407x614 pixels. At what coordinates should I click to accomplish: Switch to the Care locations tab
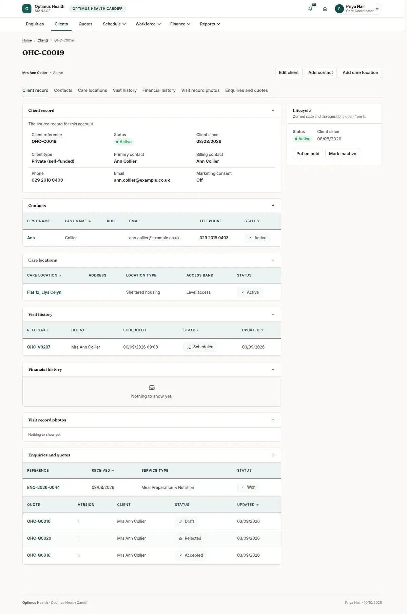pyautogui.click(x=92, y=90)
